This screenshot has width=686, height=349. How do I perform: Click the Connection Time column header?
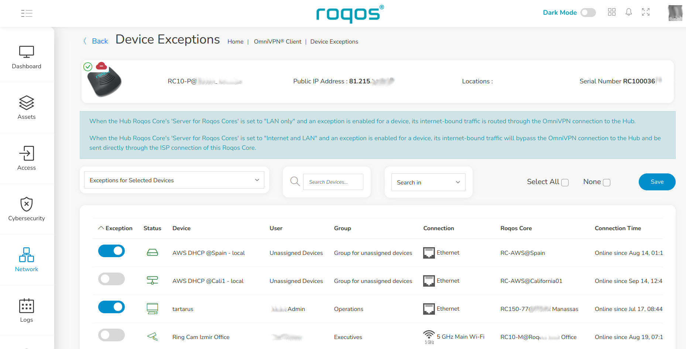point(618,228)
